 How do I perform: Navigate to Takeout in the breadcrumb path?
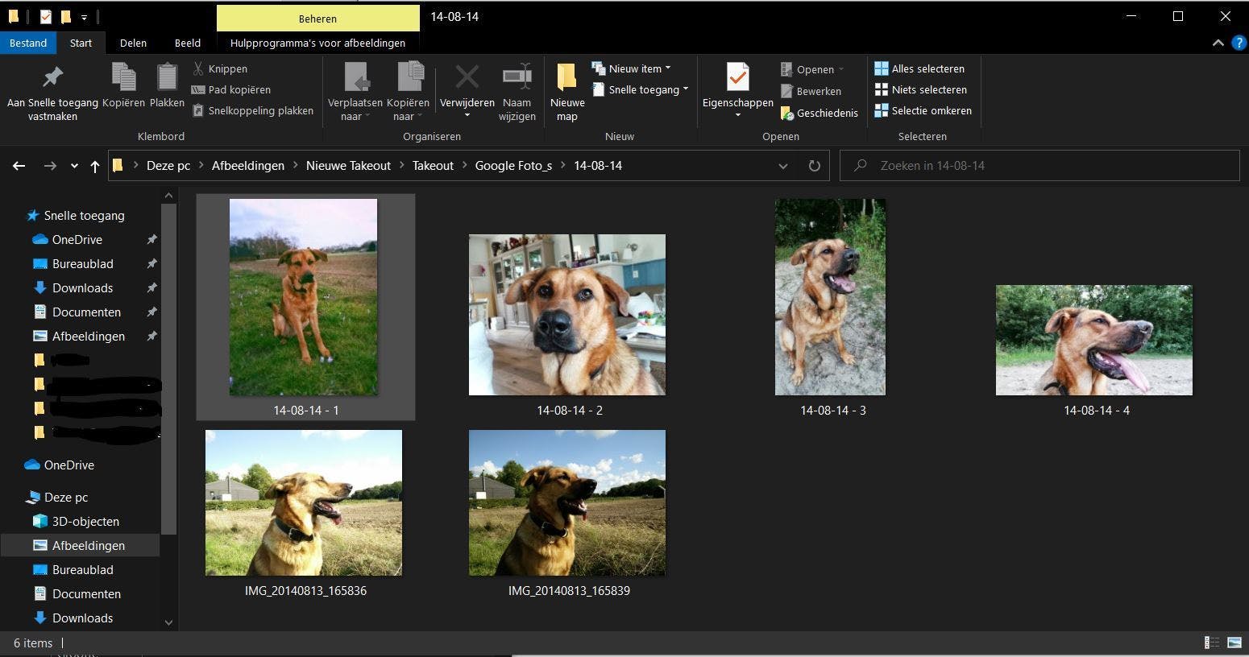click(433, 166)
